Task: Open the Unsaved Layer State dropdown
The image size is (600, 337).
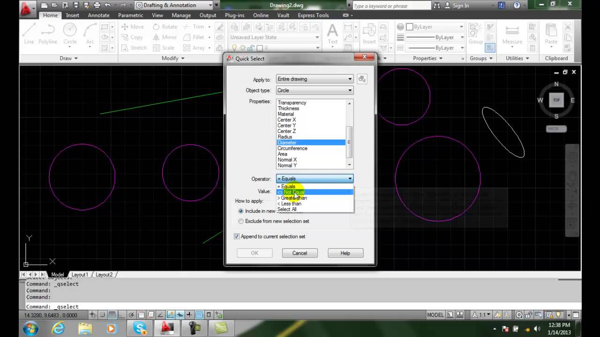Action: [x=274, y=37]
